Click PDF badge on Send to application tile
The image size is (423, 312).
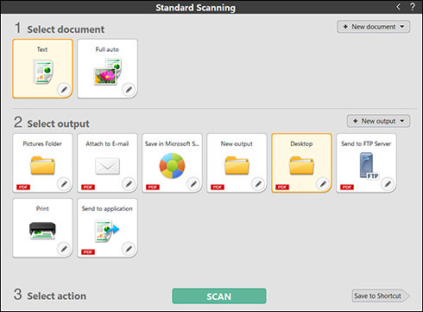88,252
